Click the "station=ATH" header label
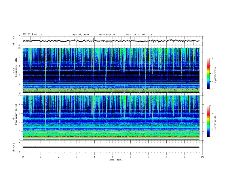 click(x=107, y=35)
